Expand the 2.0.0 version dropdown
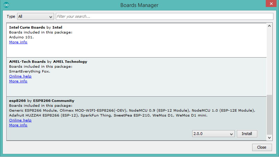 pos(213,134)
